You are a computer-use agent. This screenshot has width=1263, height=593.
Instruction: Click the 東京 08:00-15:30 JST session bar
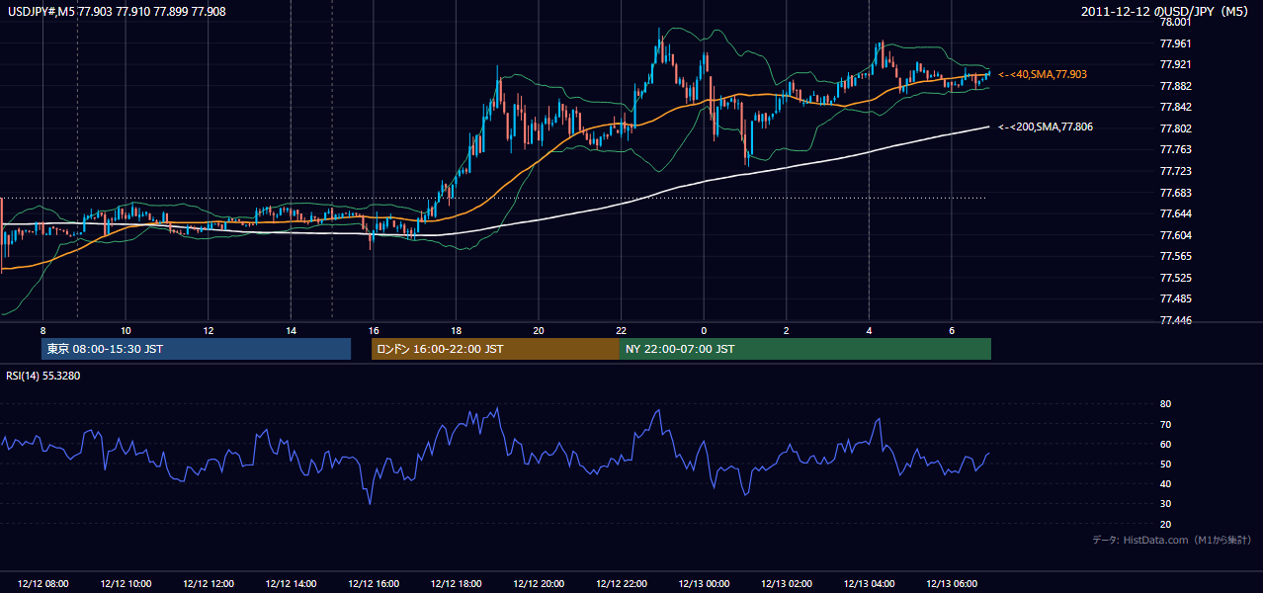(x=196, y=349)
